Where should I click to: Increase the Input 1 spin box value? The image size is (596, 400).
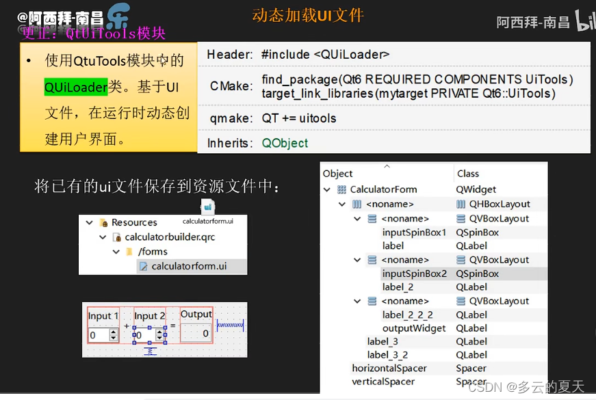coord(114,332)
